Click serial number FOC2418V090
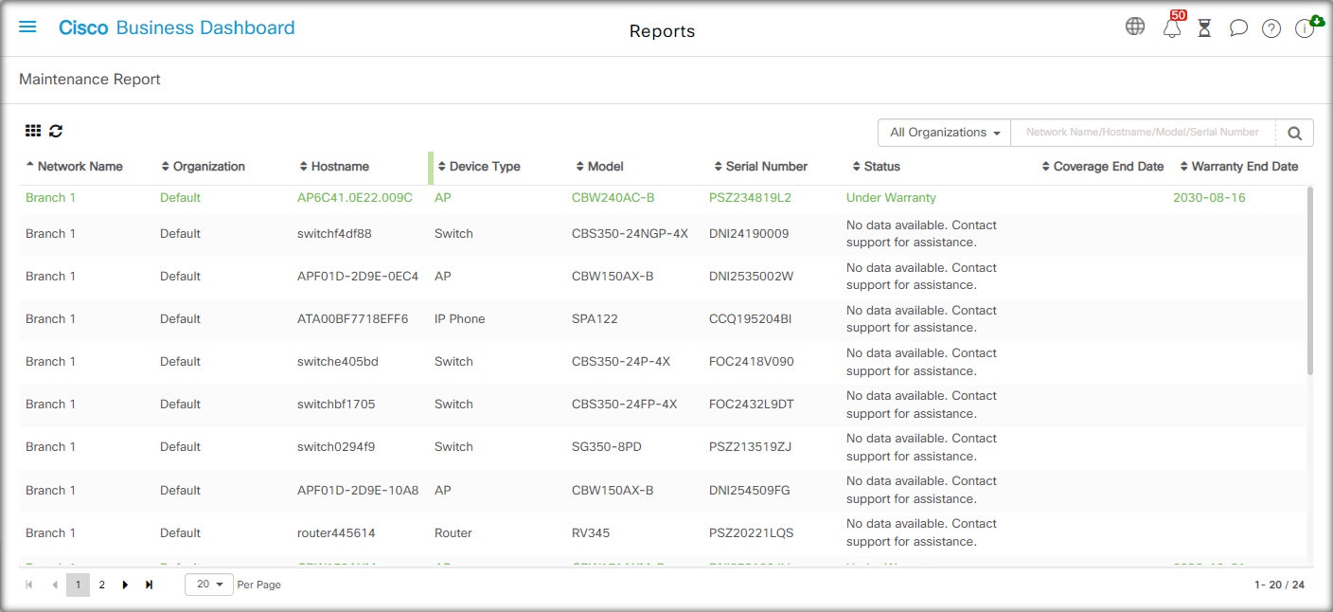Screen dimensions: 1333x612 tap(752, 362)
